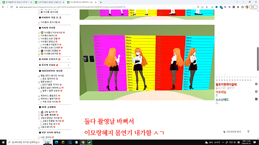Launch Microsoft Edge from taskbar

pos(56,142)
